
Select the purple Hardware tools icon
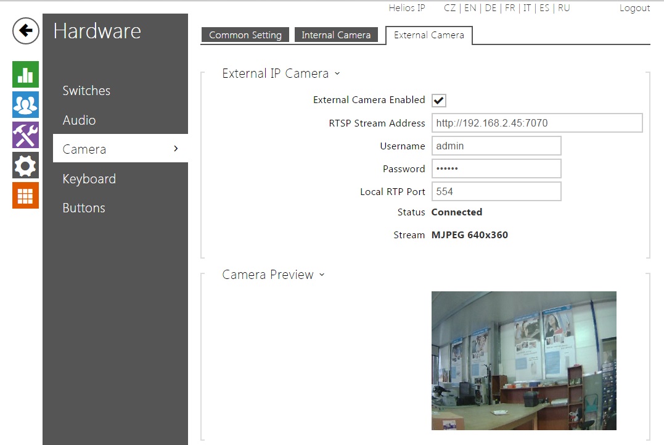pos(25,135)
